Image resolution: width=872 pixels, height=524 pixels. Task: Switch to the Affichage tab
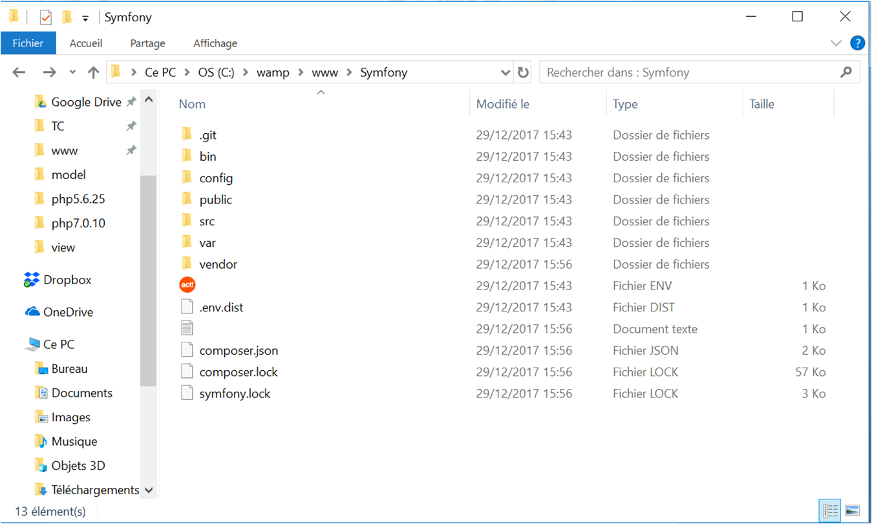[x=215, y=43]
